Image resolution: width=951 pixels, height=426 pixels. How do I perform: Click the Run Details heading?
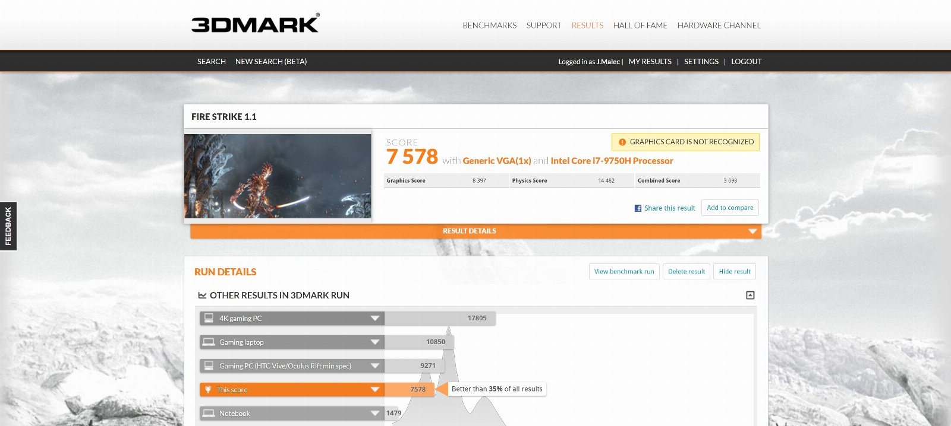[x=225, y=272]
